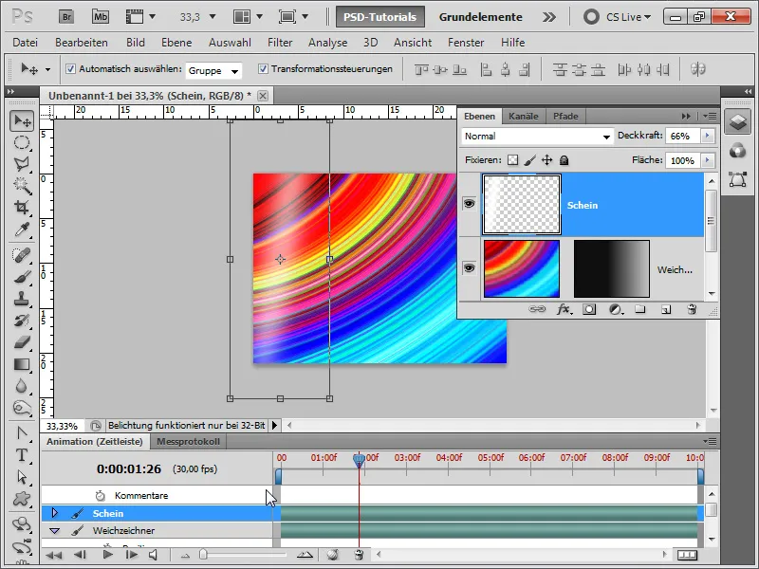Toggle audio playback in timeline

click(154, 555)
